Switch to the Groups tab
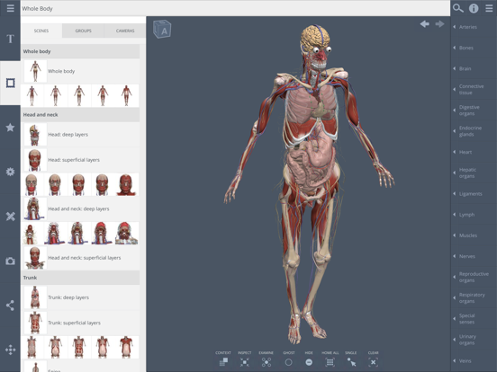The image size is (497, 372). tap(83, 31)
